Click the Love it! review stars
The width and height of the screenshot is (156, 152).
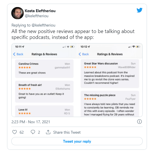25,113
